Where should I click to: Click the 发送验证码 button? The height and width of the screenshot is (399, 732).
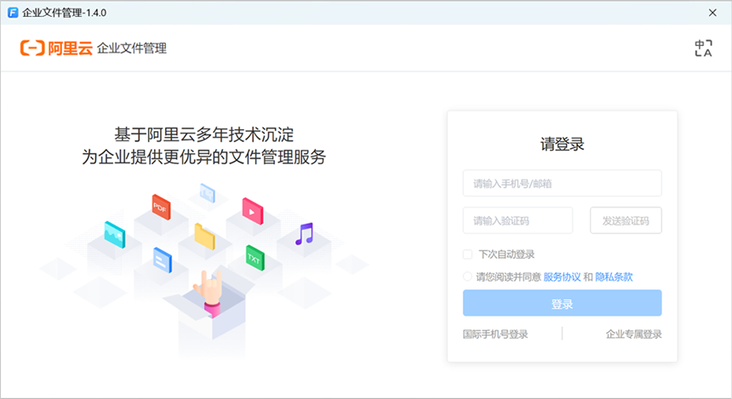(626, 220)
